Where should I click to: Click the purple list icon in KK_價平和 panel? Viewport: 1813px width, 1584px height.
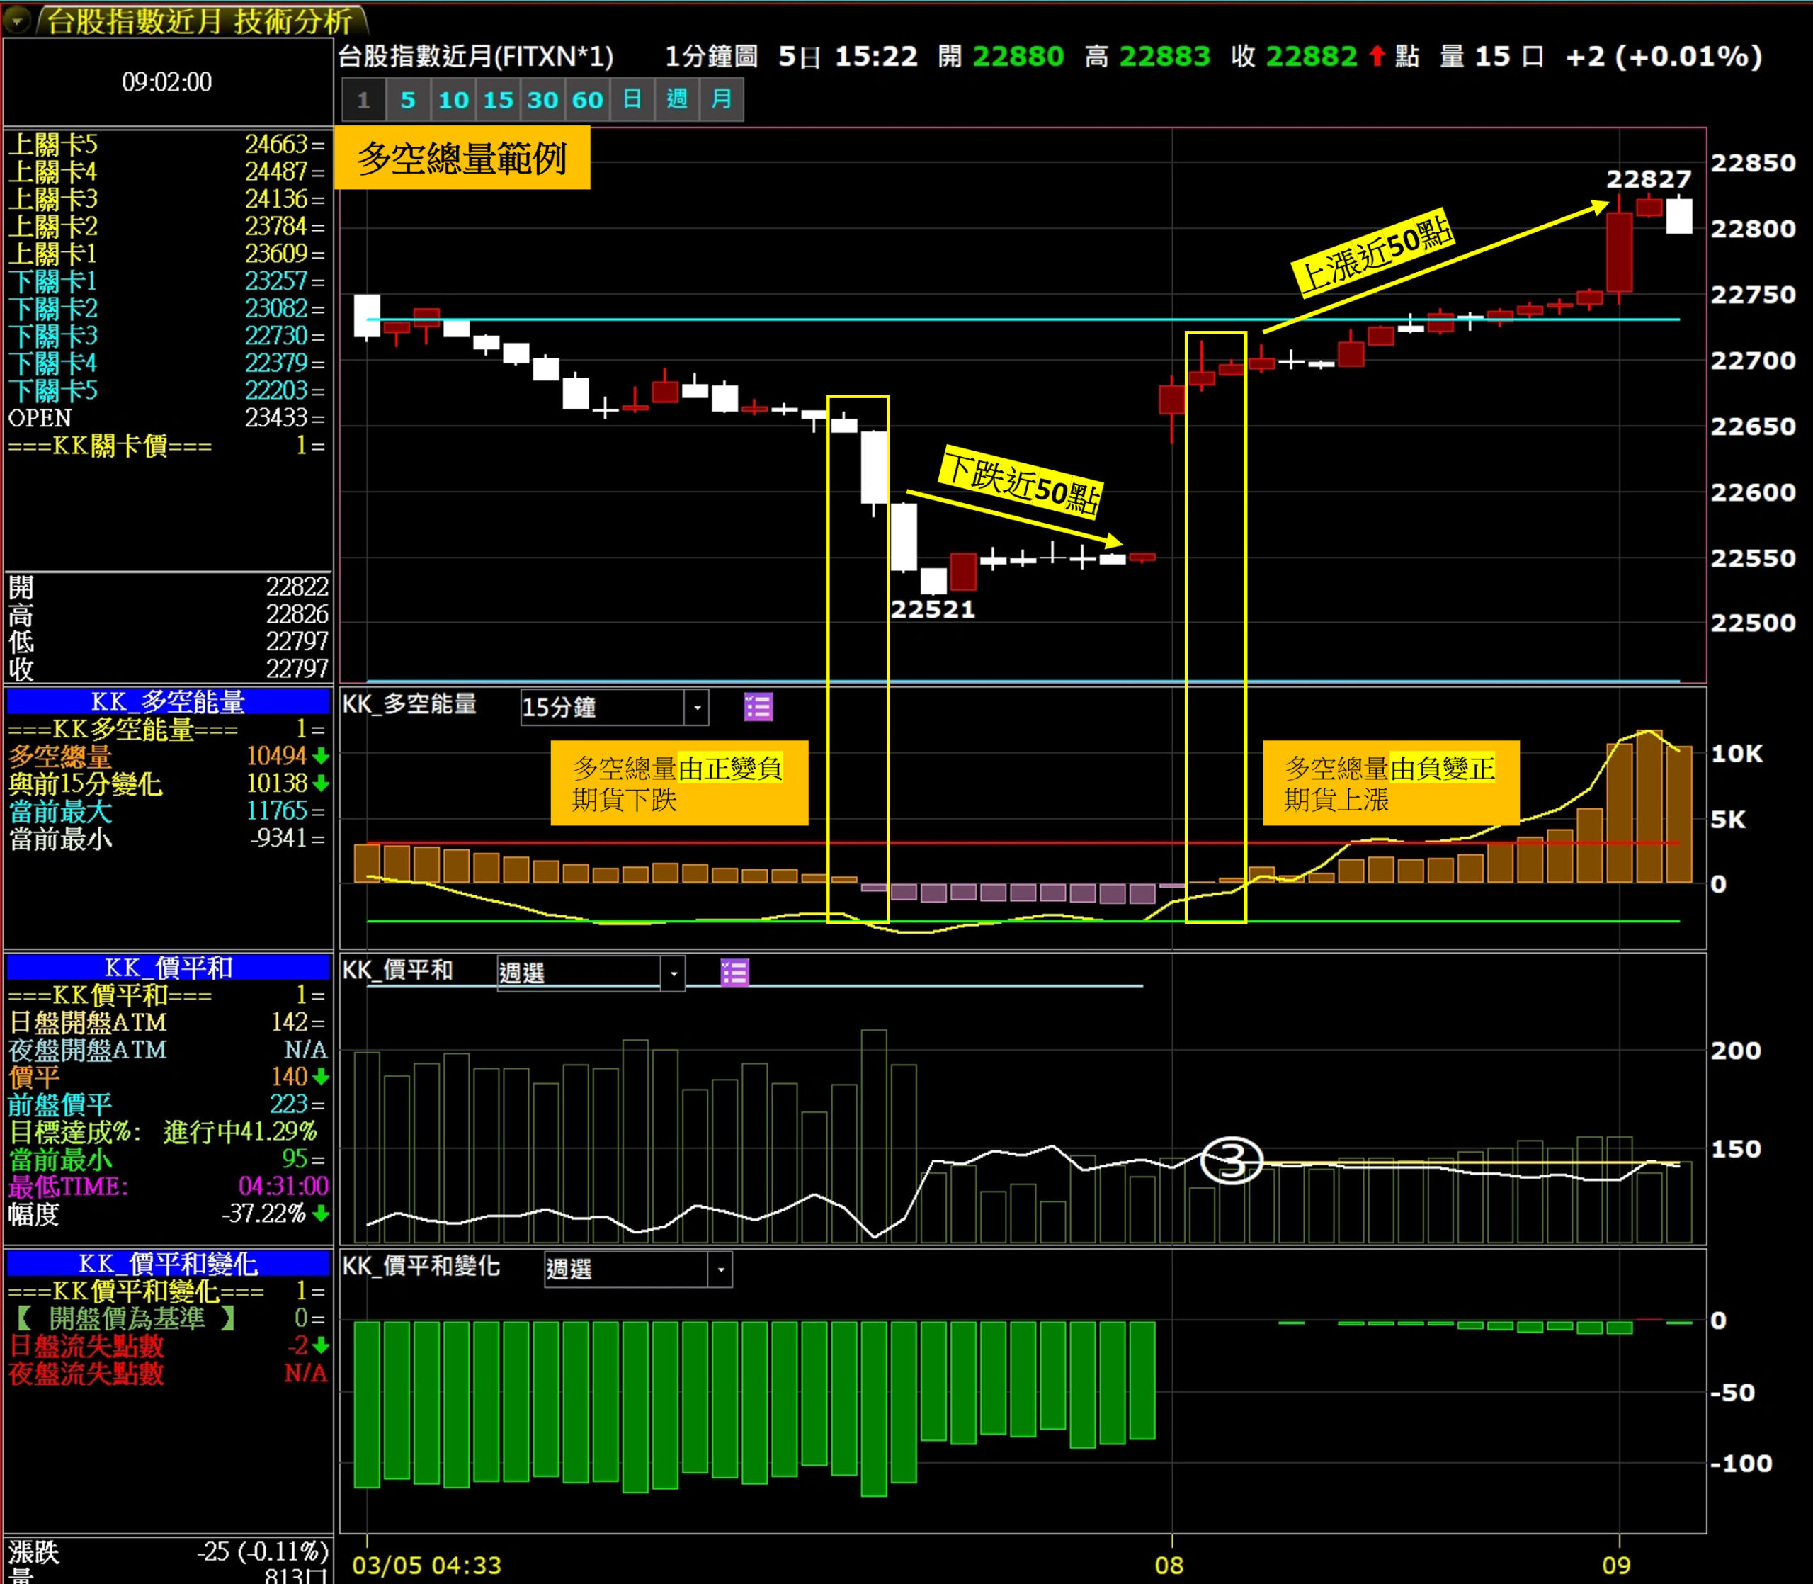(x=734, y=973)
